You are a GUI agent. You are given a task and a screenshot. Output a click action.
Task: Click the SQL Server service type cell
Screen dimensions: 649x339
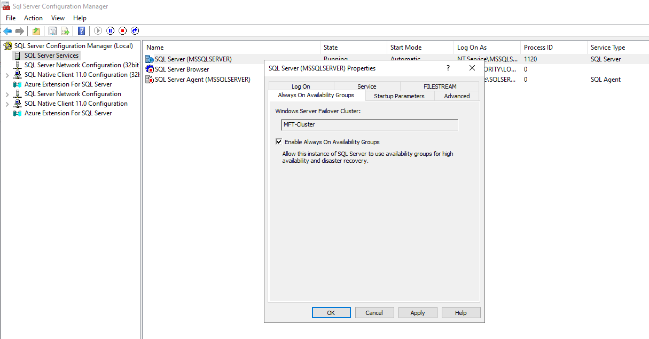tap(606, 59)
